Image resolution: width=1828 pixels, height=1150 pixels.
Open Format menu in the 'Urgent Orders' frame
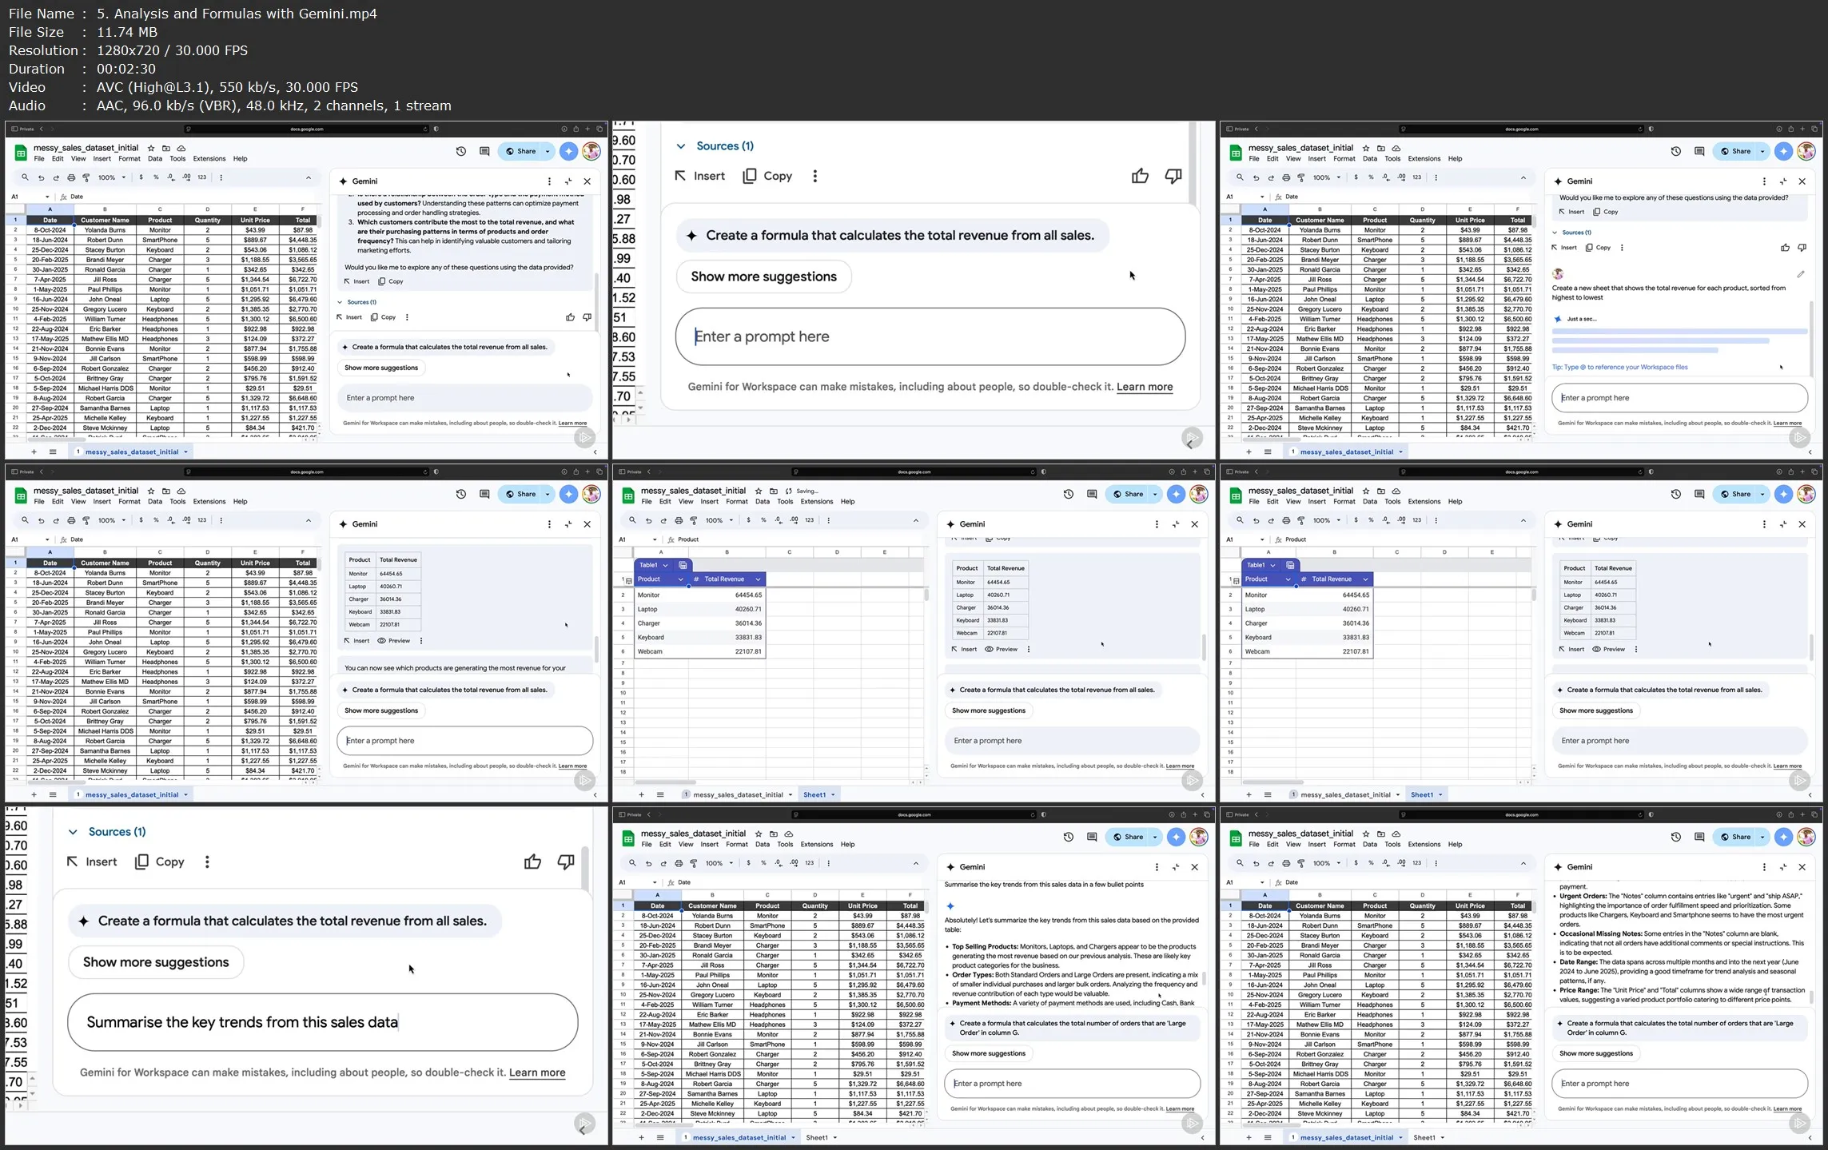click(1344, 845)
